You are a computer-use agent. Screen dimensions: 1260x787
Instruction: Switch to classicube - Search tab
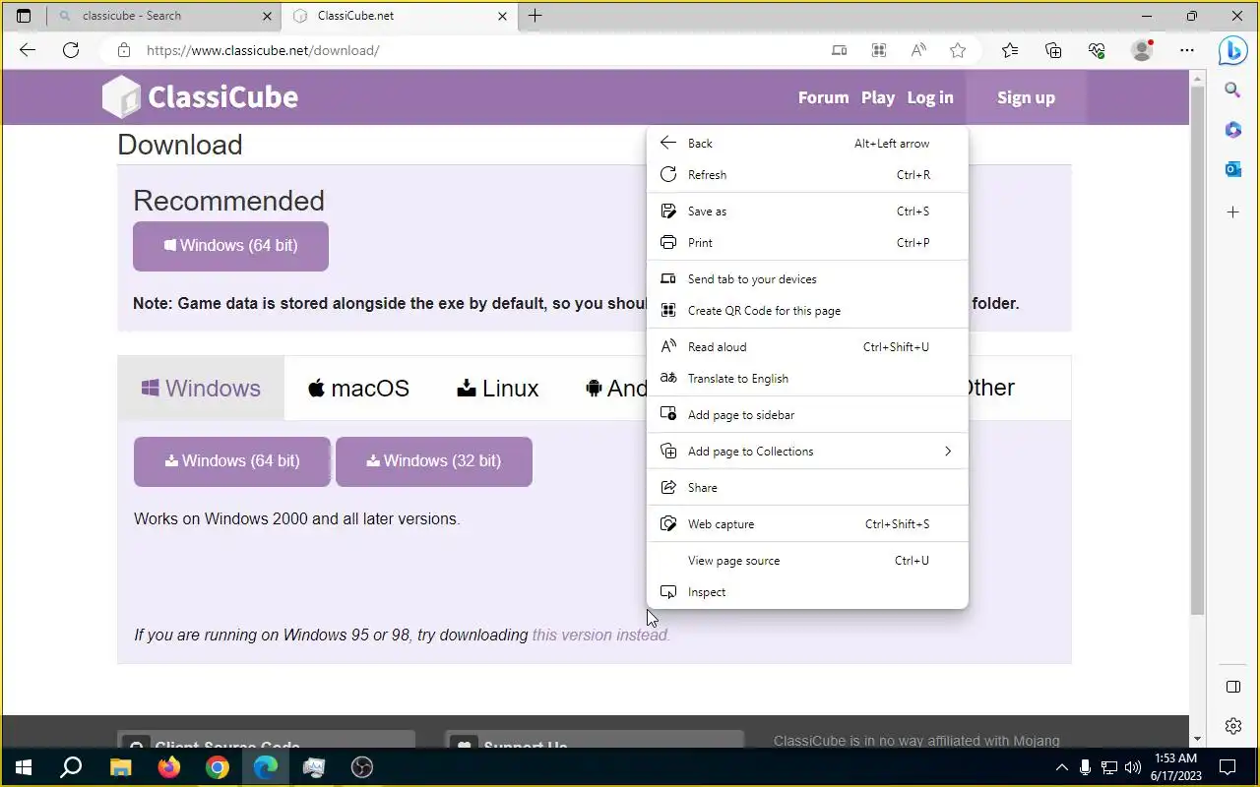point(163,16)
